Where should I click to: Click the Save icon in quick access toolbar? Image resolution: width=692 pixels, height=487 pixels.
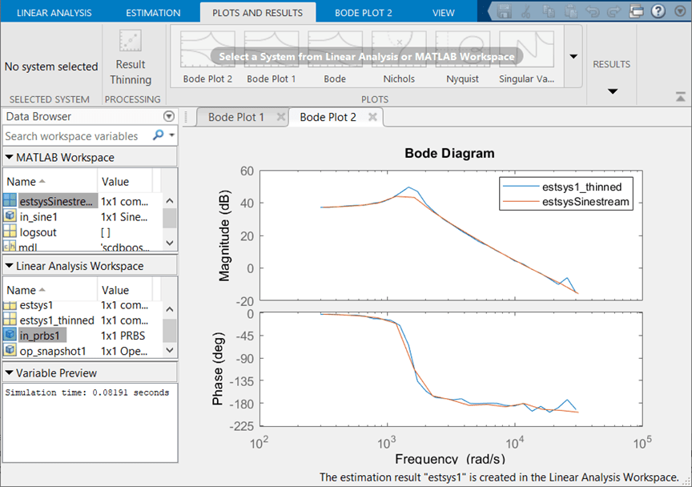504,11
